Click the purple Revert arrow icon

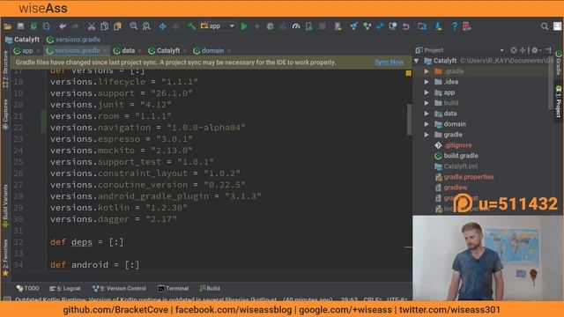(405, 26)
